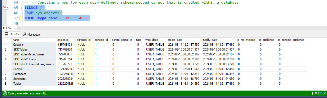Click the green query success checkmark icon
This screenshot has height=98, width=327.
(x=5, y=93)
